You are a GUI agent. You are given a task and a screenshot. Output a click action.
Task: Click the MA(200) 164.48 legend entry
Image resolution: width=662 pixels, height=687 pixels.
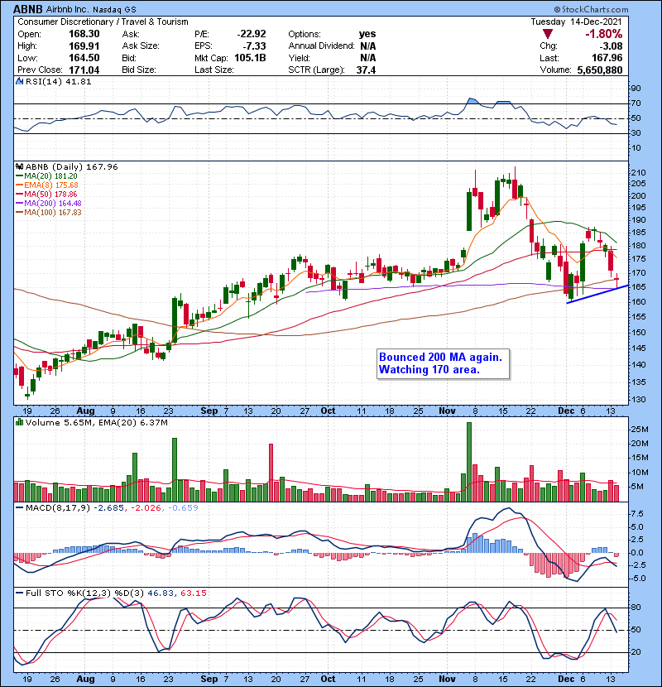pyautogui.click(x=49, y=204)
